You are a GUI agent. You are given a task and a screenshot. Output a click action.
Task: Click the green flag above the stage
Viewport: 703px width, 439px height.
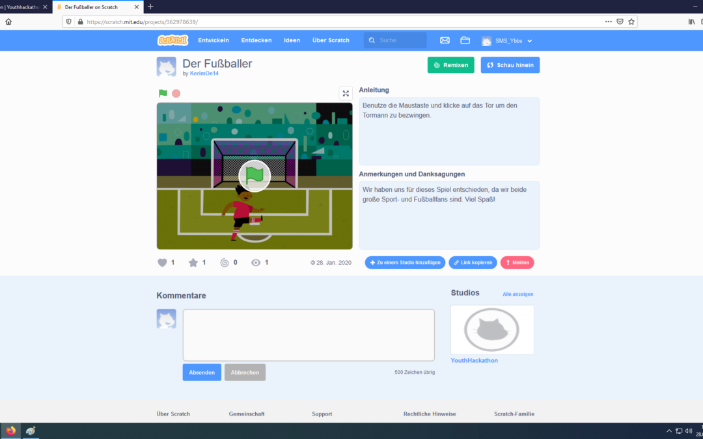pyautogui.click(x=163, y=94)
